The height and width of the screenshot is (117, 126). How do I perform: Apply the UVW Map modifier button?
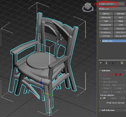click(x=106, y=36)
